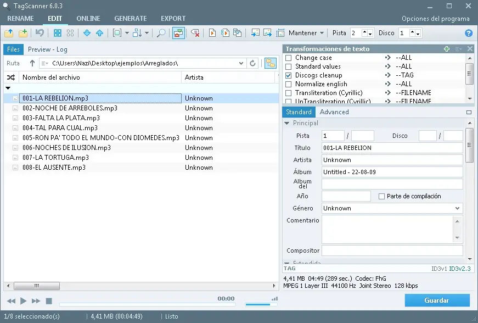Adjust the blue volume slider
The image size is (478, 323).
261,304
